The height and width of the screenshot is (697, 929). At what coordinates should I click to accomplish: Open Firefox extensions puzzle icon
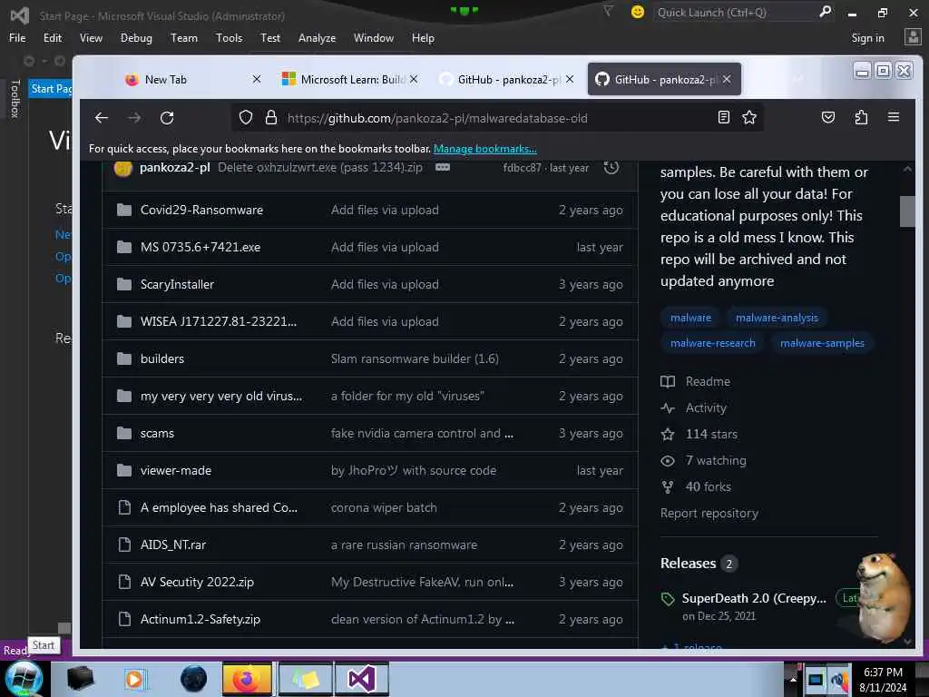pyautogui.click(x=861, y=117)
